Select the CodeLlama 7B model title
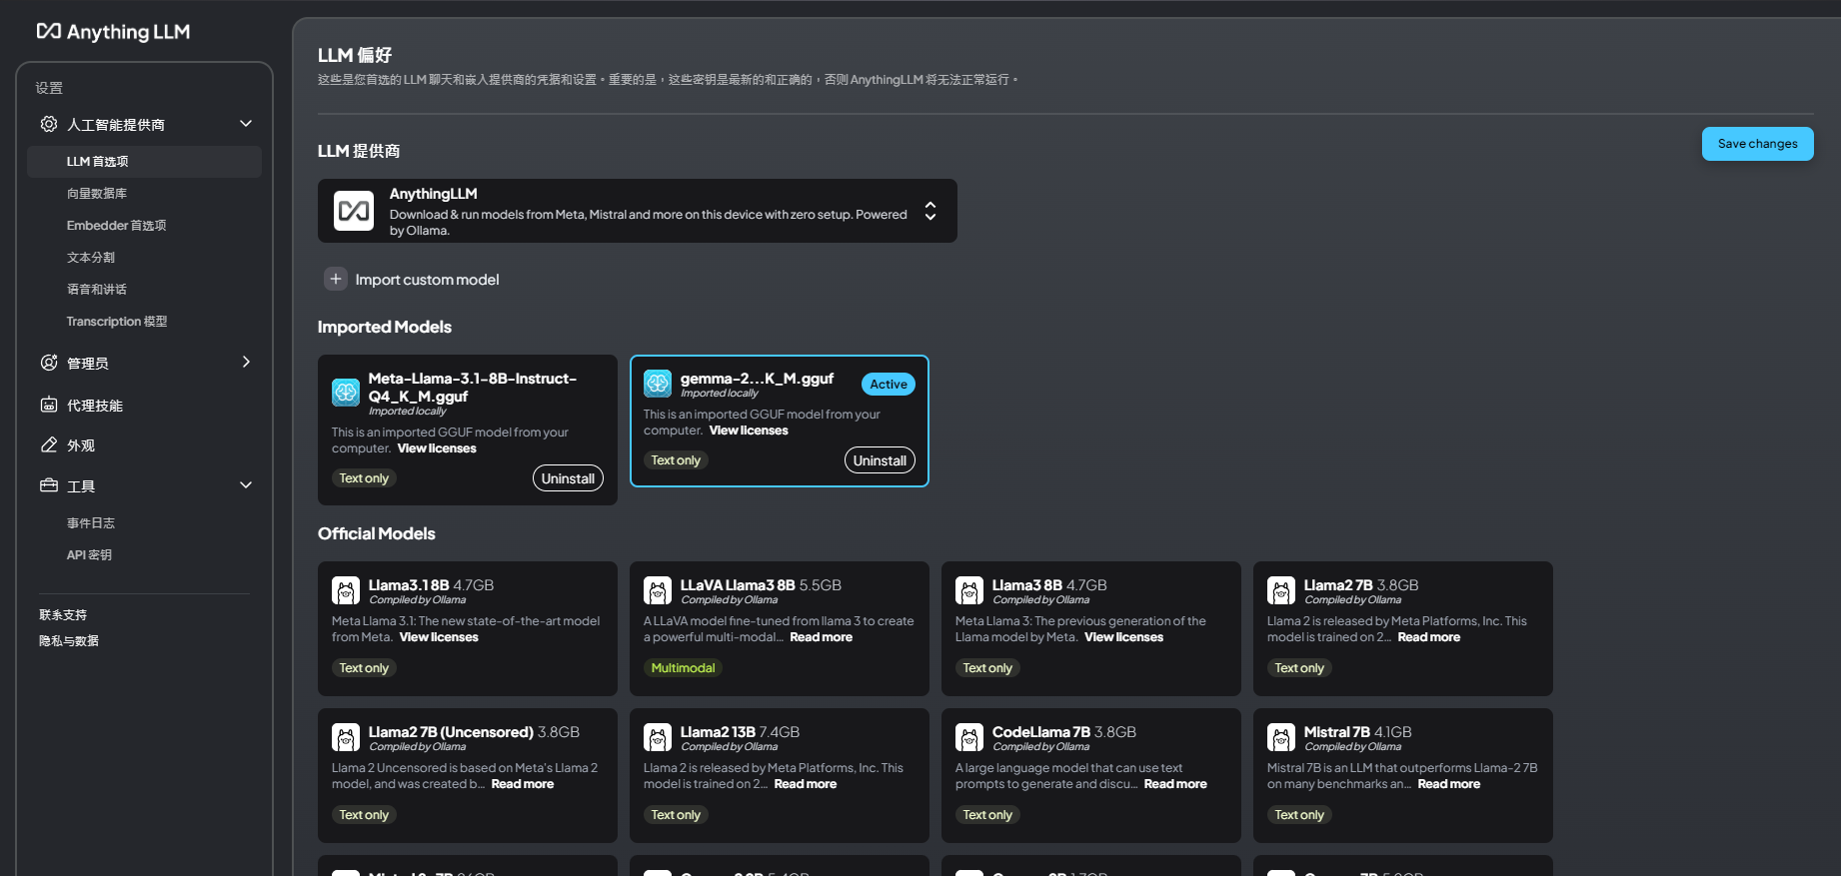 1041,732
